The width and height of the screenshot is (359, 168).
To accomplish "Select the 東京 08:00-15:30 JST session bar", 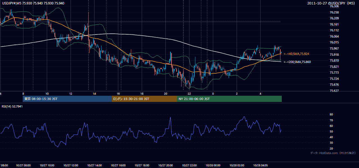I will 67,99.
